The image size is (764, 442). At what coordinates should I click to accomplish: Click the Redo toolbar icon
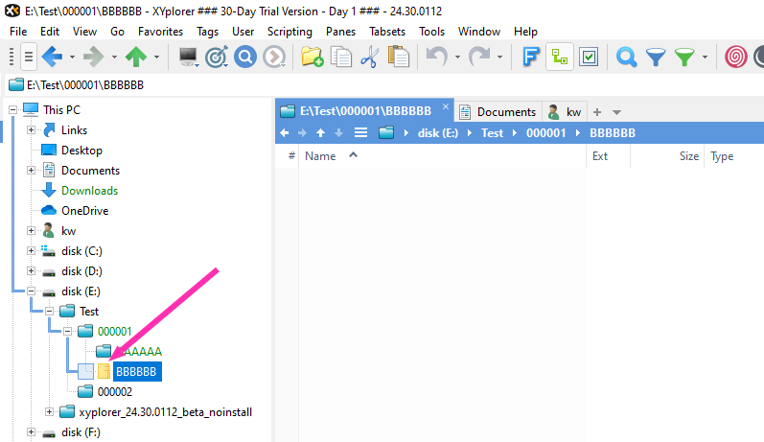(x=479, y=57)
